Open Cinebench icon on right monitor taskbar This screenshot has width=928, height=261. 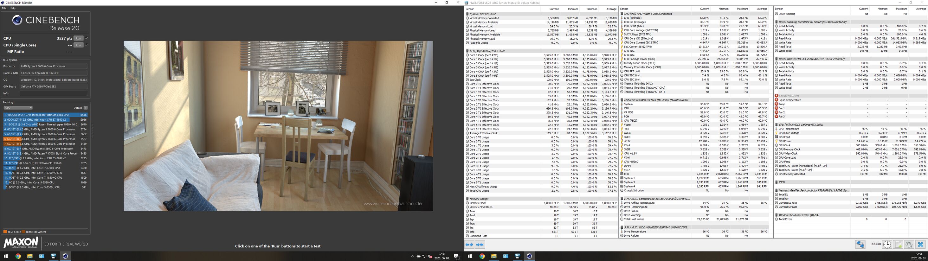coord(529,256)
